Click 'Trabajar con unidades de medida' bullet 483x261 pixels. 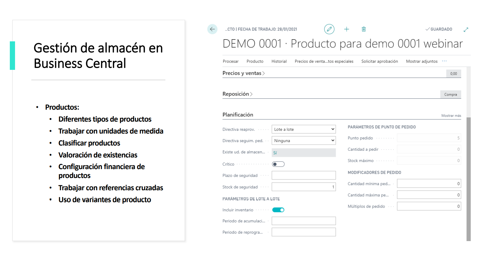pyautogui.click(x=111, y=131)
